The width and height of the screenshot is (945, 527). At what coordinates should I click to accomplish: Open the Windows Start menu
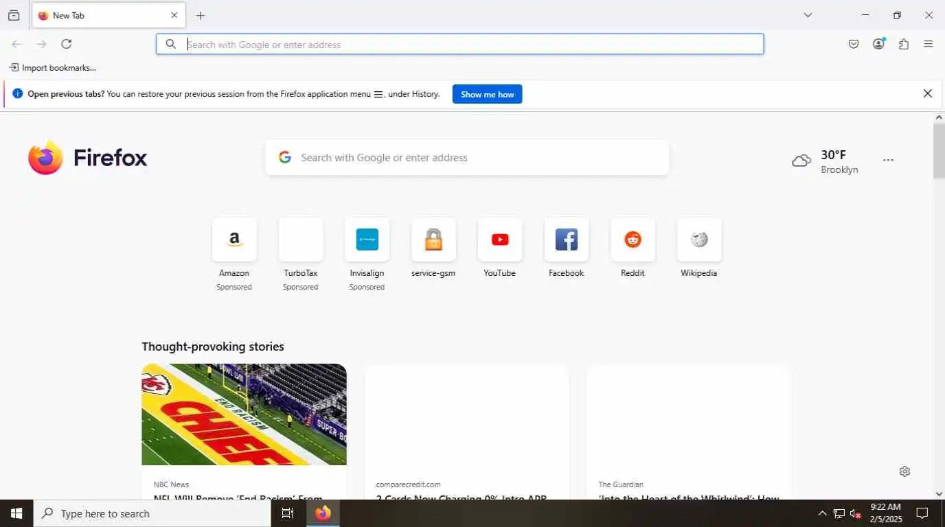(x=16, y=513)
